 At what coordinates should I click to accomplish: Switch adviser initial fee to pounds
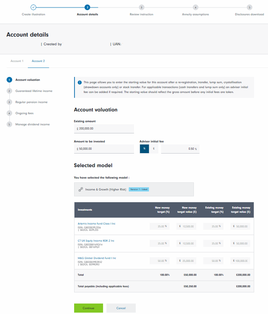tap(153, 149)
